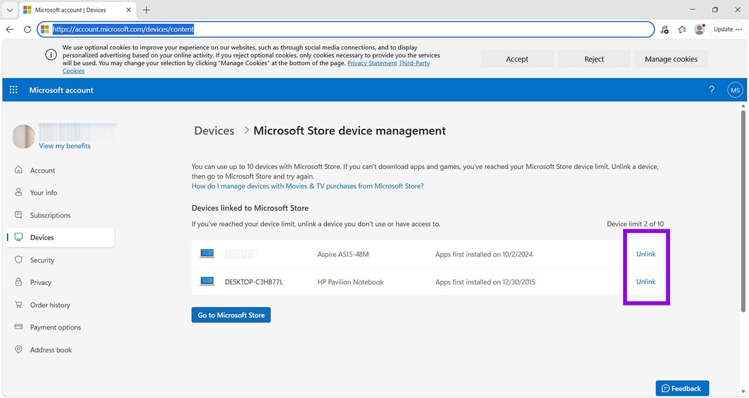This screenshot has height=398, width=749.
Task: Open Movies & TV device management help link
Action: pos(308,186)
